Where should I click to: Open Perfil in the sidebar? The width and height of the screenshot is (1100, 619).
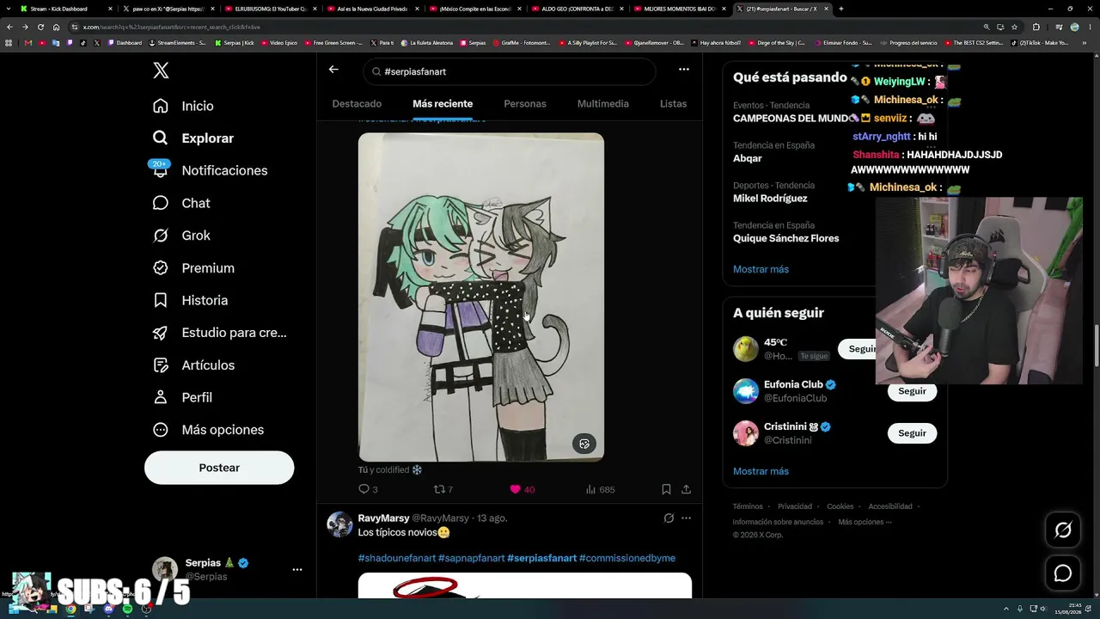(x=182, y=397)
